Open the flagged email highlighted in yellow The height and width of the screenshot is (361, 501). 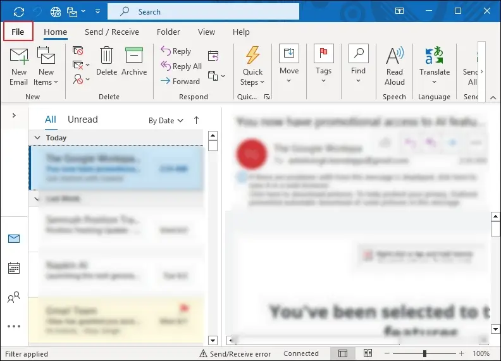coord(116,320)
